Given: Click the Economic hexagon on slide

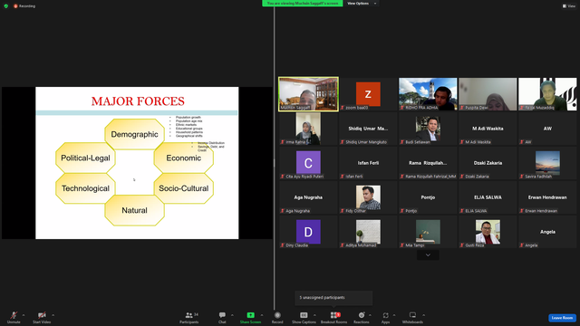Looking at the screenshot, I should pyautogui.click(x=183, y=158).
